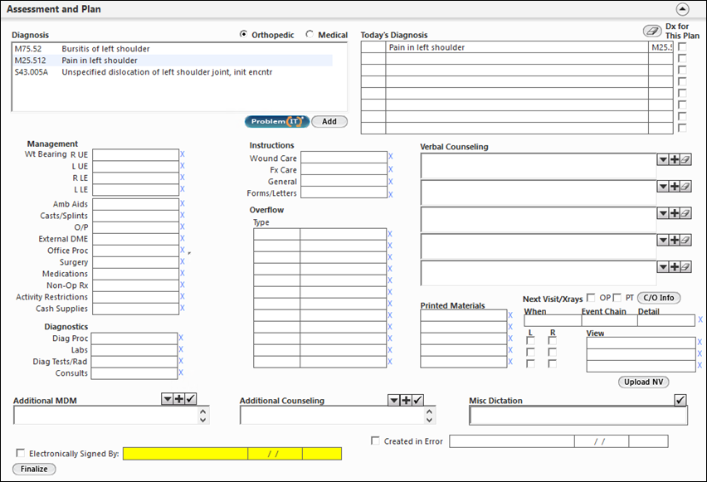This screenshot has height=482, width=707.
Task: Open the Additional MDM dropdown arrow
Action: point(168,398)
